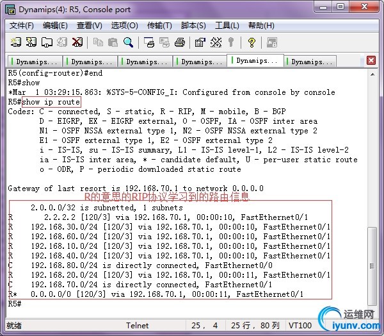This screenshot has width=384, height=336.
Task: Click the public key assistant icon
Action: (x=230, y=42)
